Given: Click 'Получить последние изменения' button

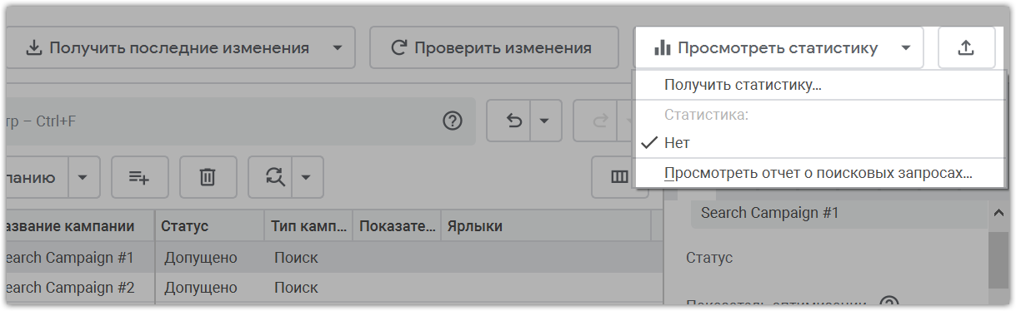Looking at the screenshot, I should tap(166, 48).
